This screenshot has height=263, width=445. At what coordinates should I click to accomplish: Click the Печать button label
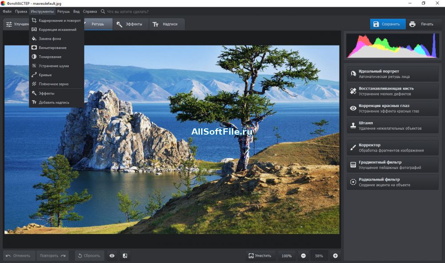tap(427, 24)
